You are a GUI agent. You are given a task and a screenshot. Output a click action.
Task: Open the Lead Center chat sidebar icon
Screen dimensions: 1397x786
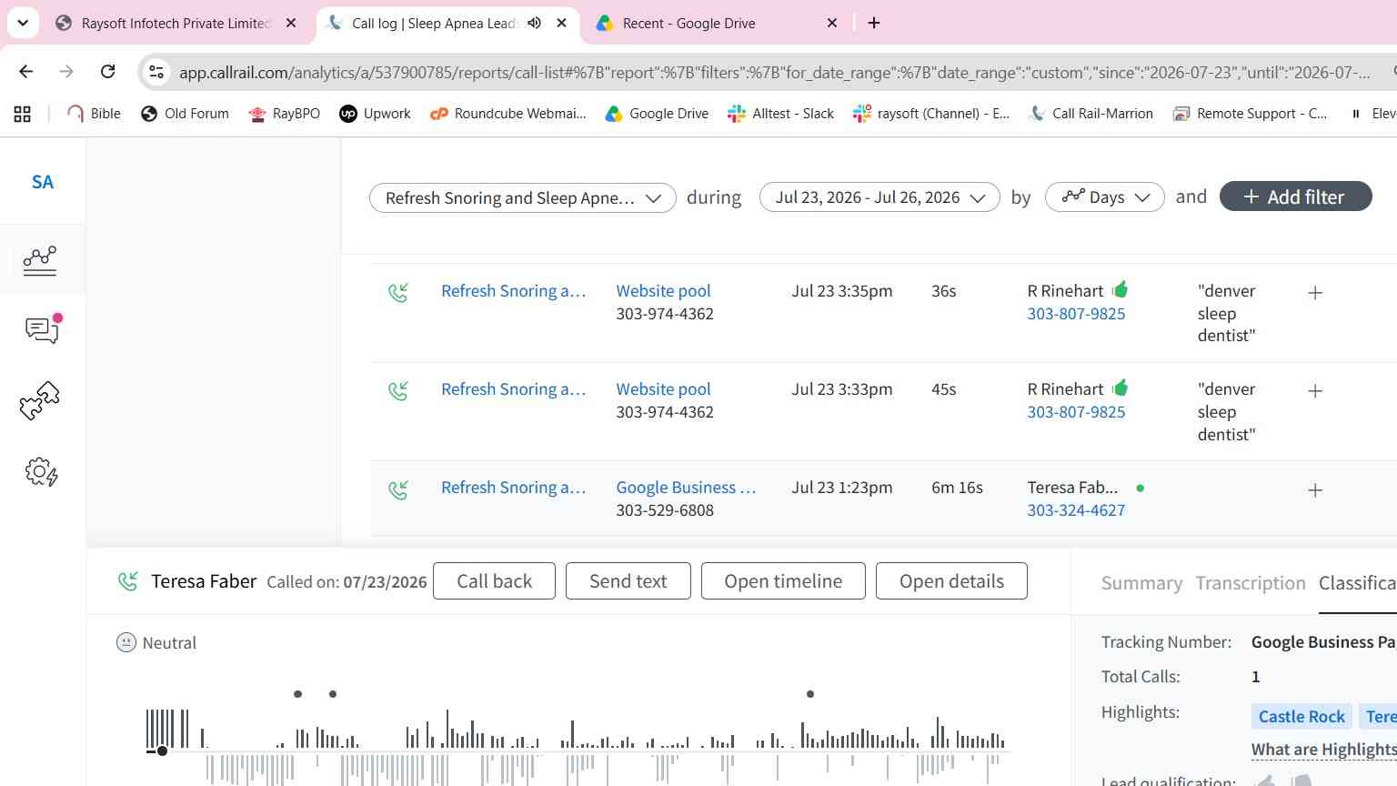coord(43,329)
